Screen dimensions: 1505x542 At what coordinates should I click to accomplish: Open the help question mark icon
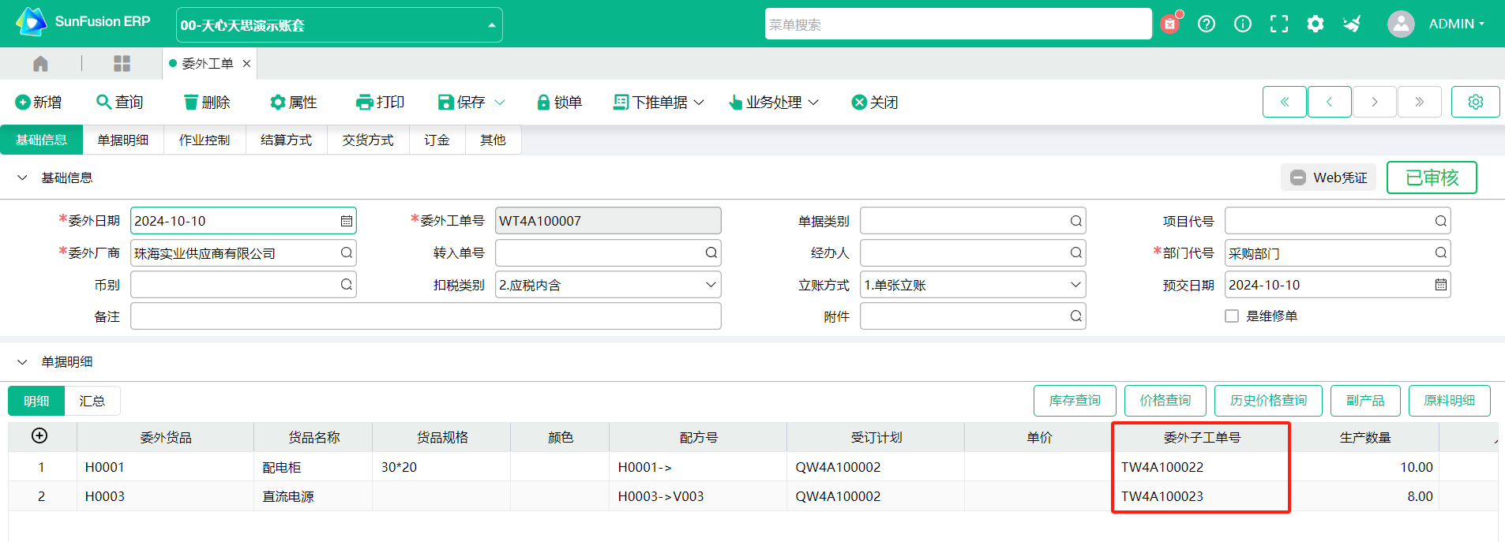(x=1207, y=24)
